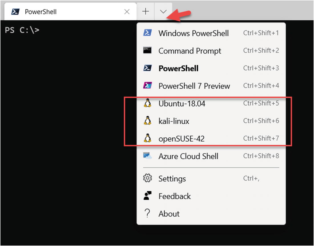The height and width of the screenshot is (246, 314).
Task: Click the Feedback person-with-bubble icon
Action: (x=148, y=196)
